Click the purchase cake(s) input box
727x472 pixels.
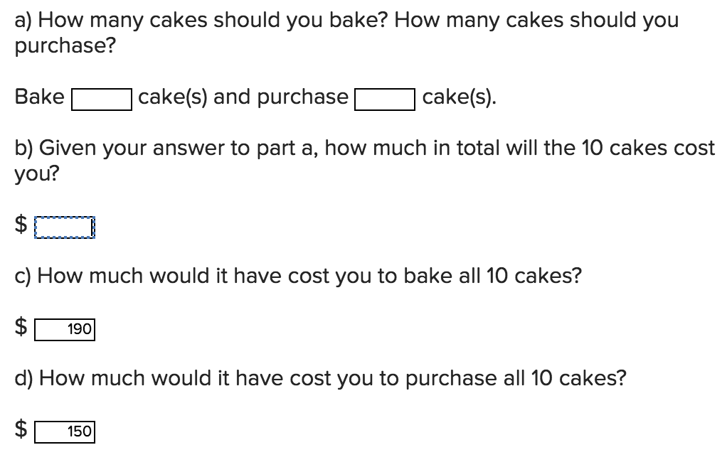pyautogui.click(x=384, y=98)
